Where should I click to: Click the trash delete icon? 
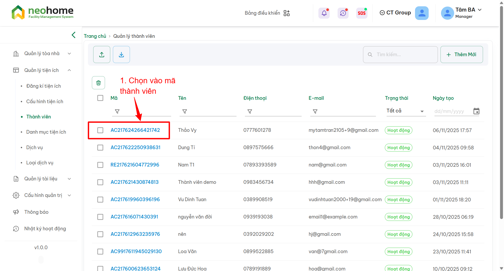click(x=98, y=83)
